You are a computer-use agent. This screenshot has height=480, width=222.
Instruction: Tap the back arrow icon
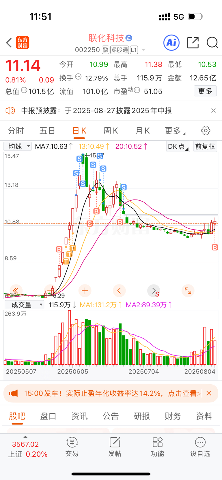pos(9,43)
